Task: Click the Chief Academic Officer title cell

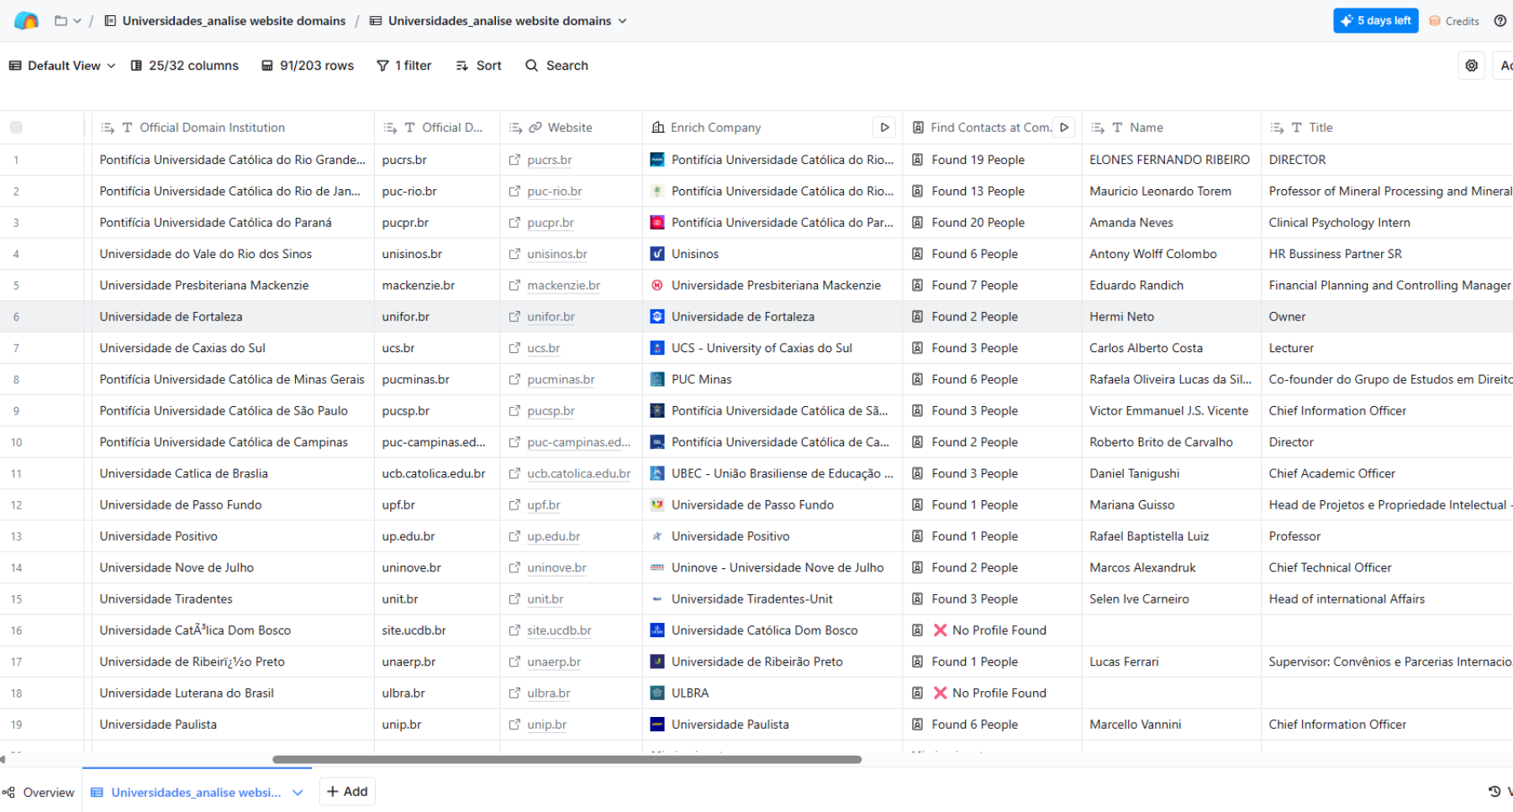Action: click(x=1387, y=473)
